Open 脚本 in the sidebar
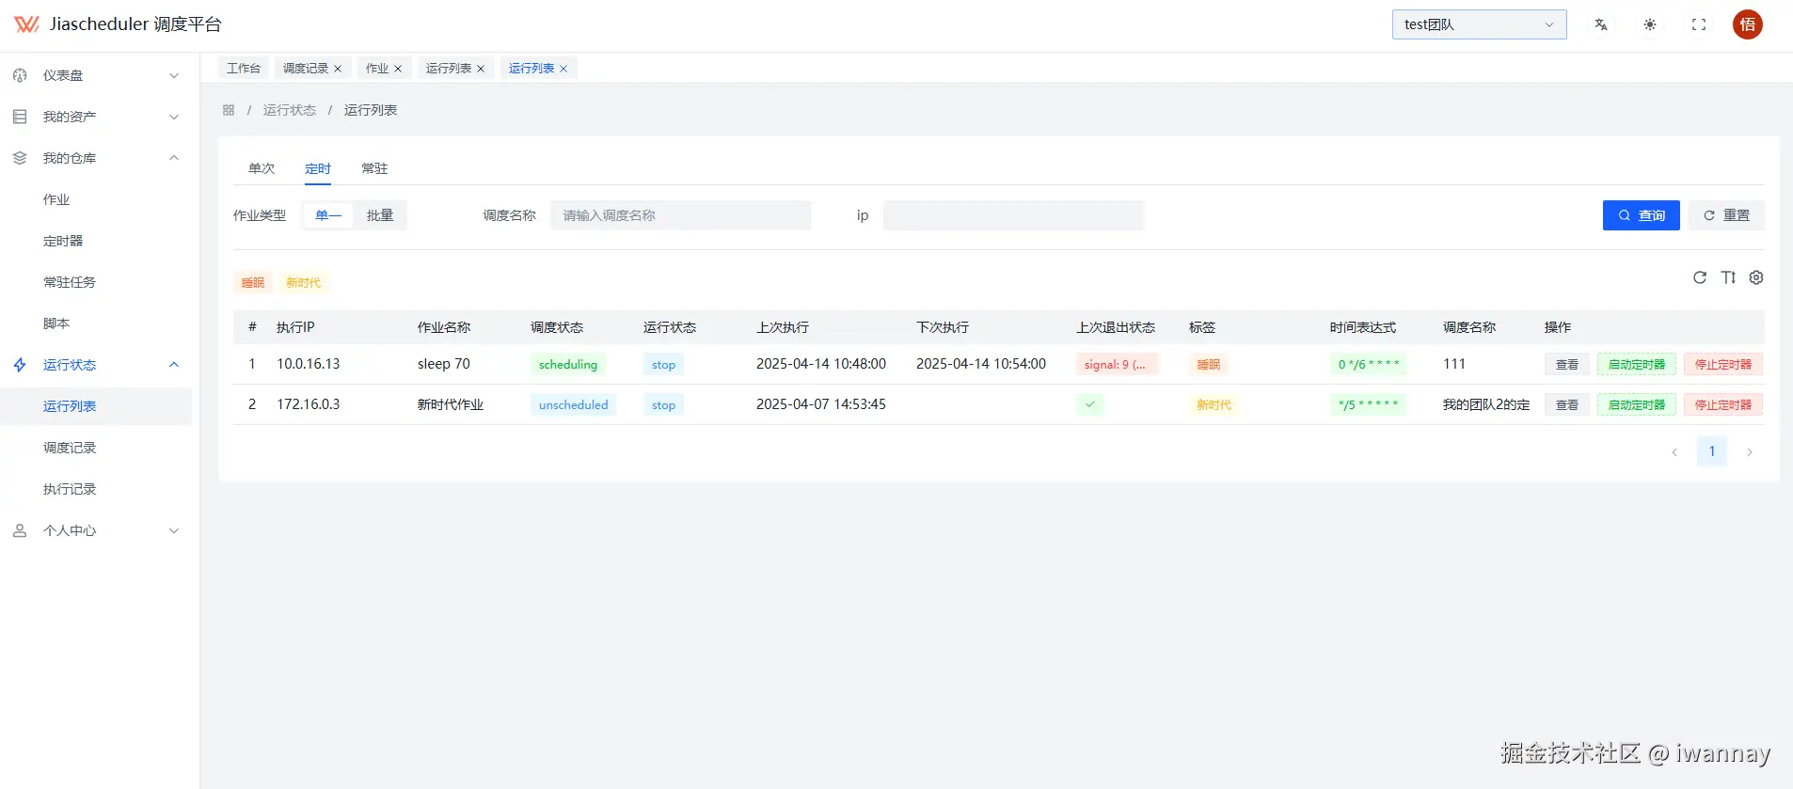Viewport: 1793px width, 789px height. coord(56,323)
